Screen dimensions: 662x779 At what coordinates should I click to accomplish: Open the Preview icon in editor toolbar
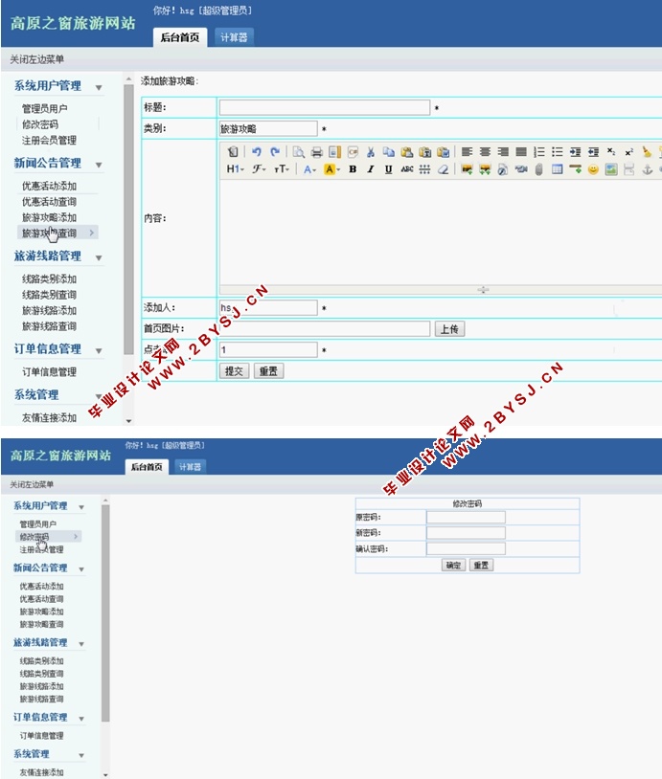point(298,151)
